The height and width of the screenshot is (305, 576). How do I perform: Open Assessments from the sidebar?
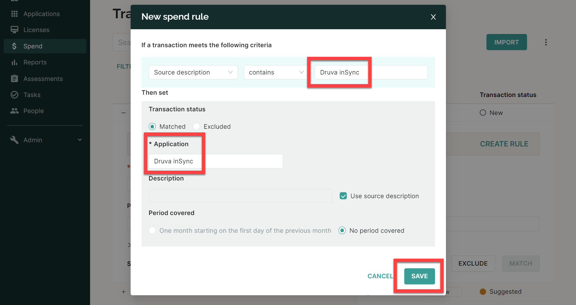[x=43, y=79]
